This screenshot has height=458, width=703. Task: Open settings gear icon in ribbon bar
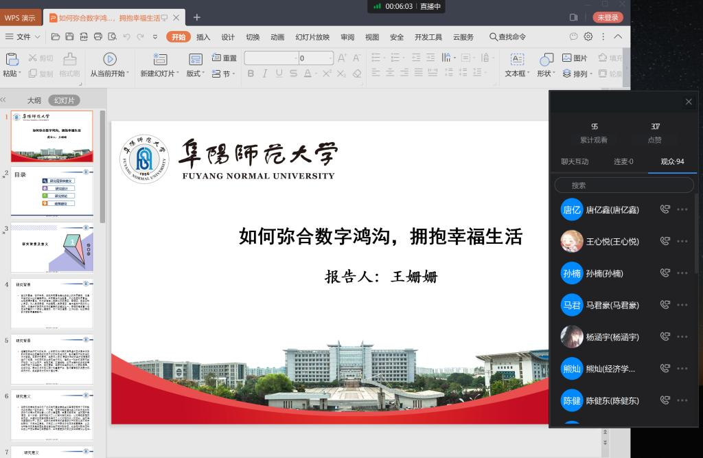point(588,37)
